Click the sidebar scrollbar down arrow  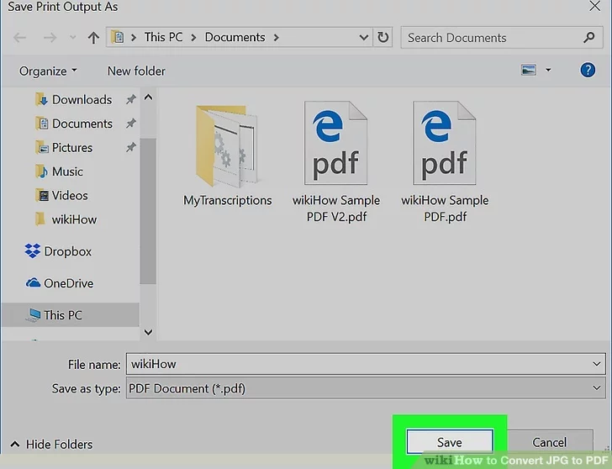click(x=148, y=332)
